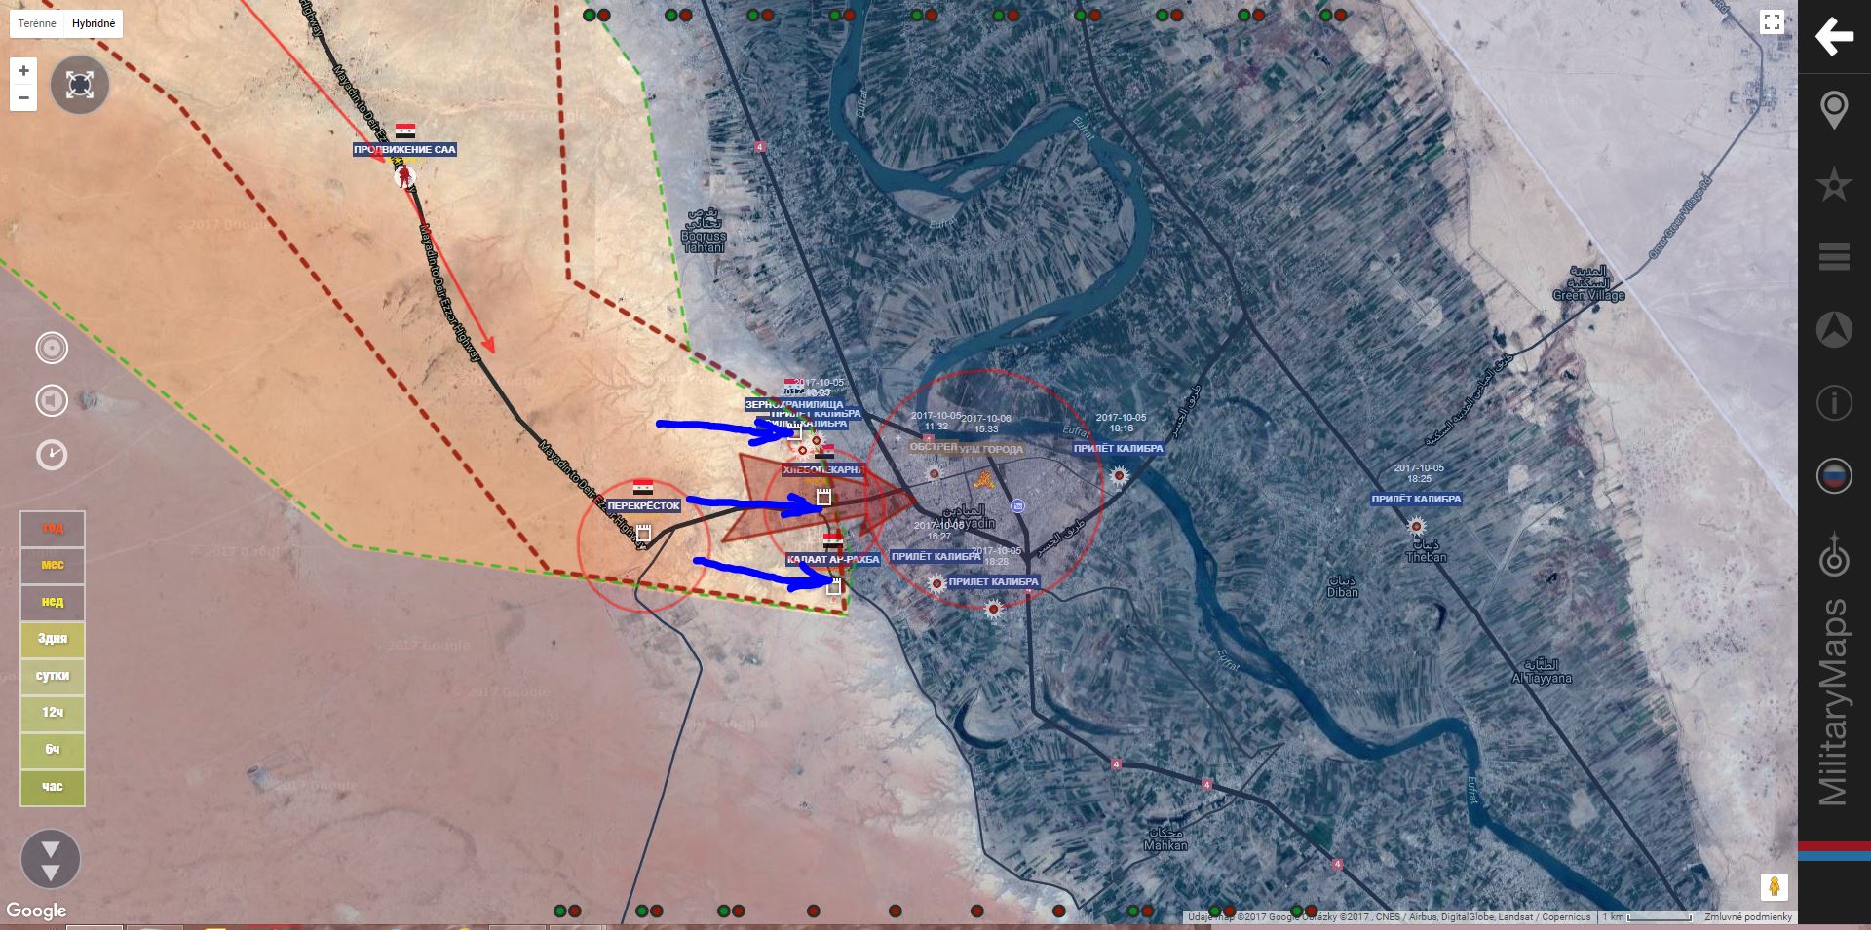Open favorites with the star icon

click(1833, 183)
